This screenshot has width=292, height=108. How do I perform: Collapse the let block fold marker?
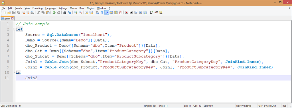pyautogui.click(x=14, y=29)
